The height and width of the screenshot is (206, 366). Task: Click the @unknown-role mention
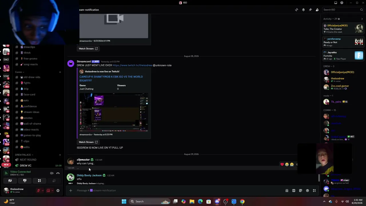pos(162,65)
